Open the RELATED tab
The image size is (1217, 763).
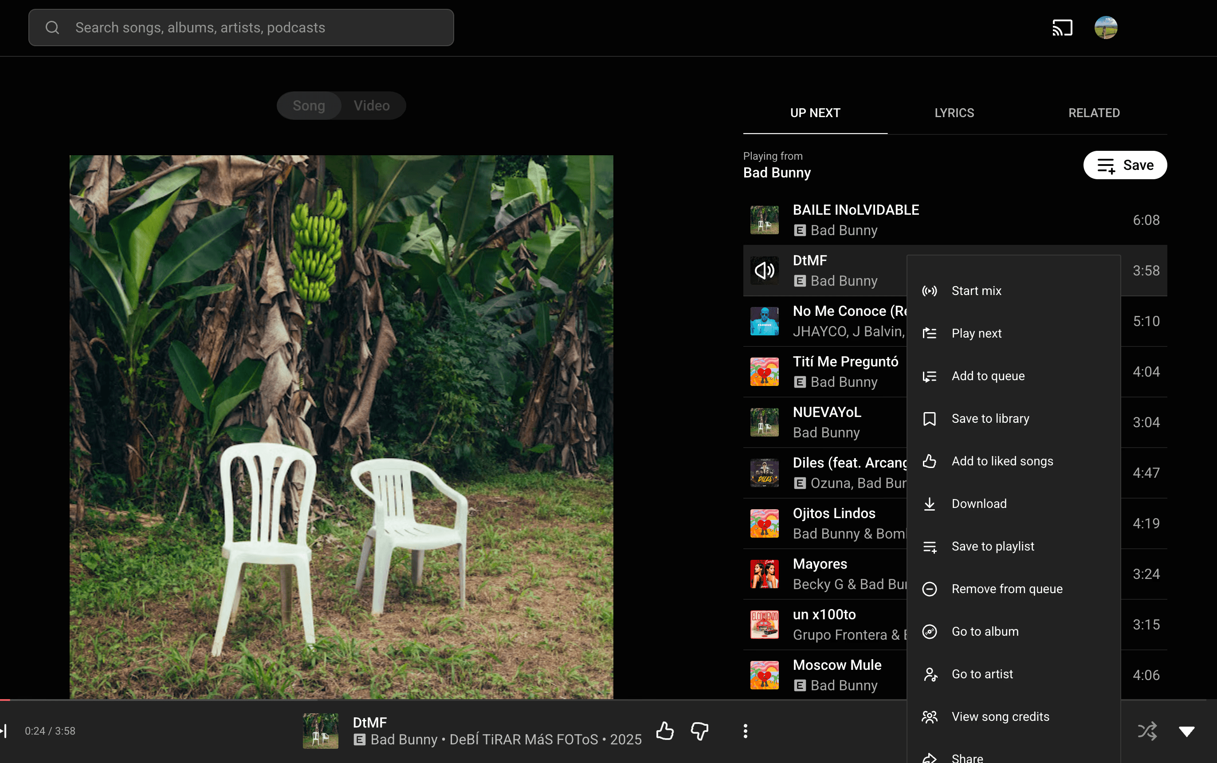(x=1094, y=113)
